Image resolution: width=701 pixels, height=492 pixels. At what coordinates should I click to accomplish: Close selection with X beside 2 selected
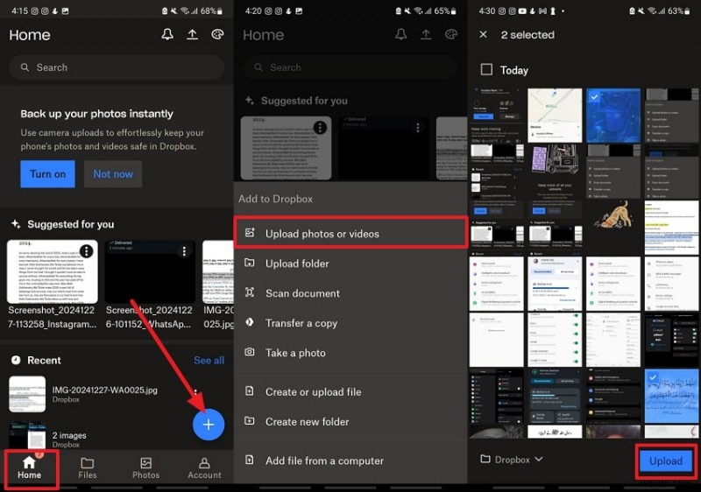coord(484,34)
